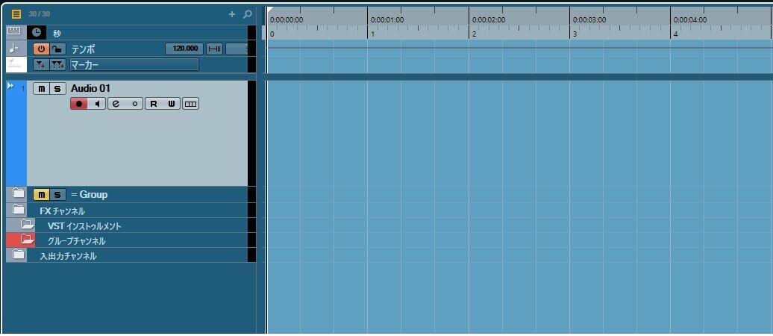Image resolution: width=773 pixels, height=336 pixels.
Task: Click the plus icon to add track
Action: point(232,14)
